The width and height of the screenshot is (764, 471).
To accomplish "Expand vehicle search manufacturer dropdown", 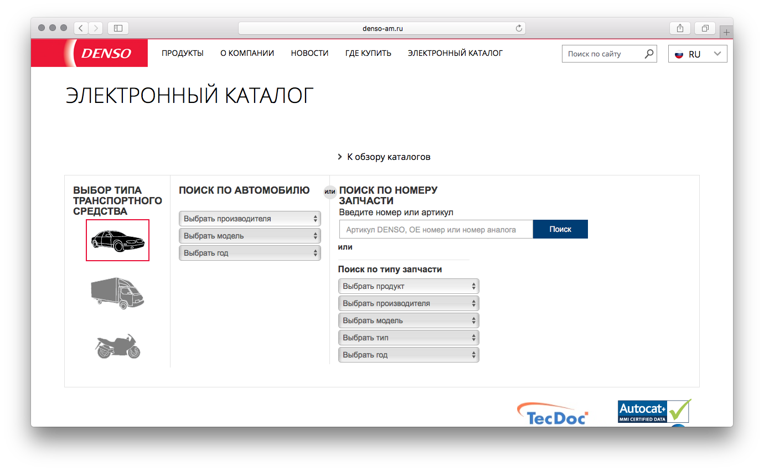I will coord(250,219).
